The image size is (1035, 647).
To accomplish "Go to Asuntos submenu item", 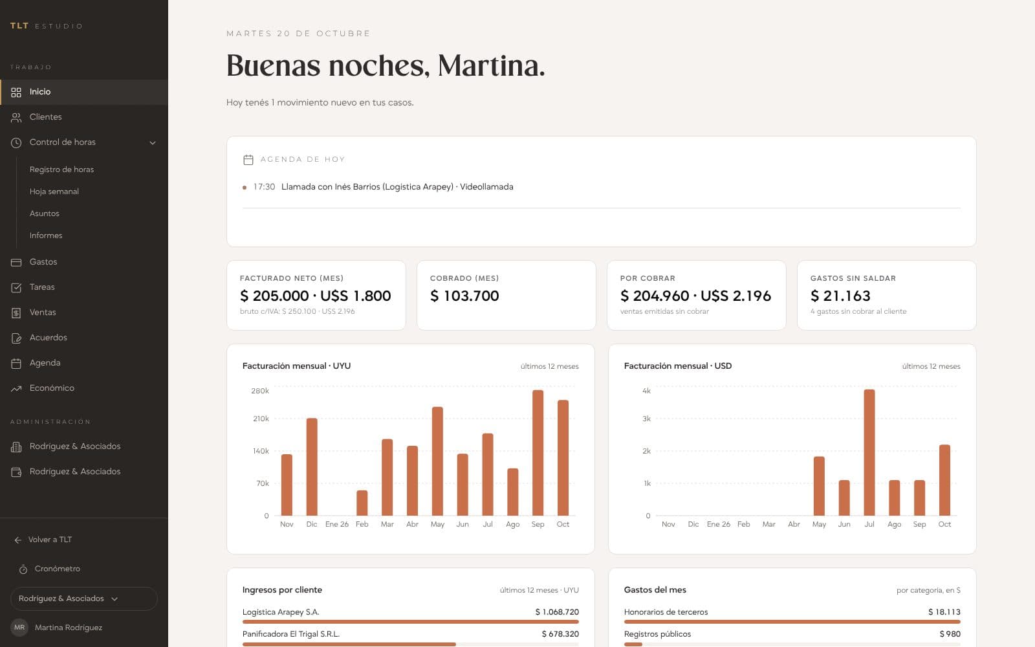I will (x=45, y=214).
